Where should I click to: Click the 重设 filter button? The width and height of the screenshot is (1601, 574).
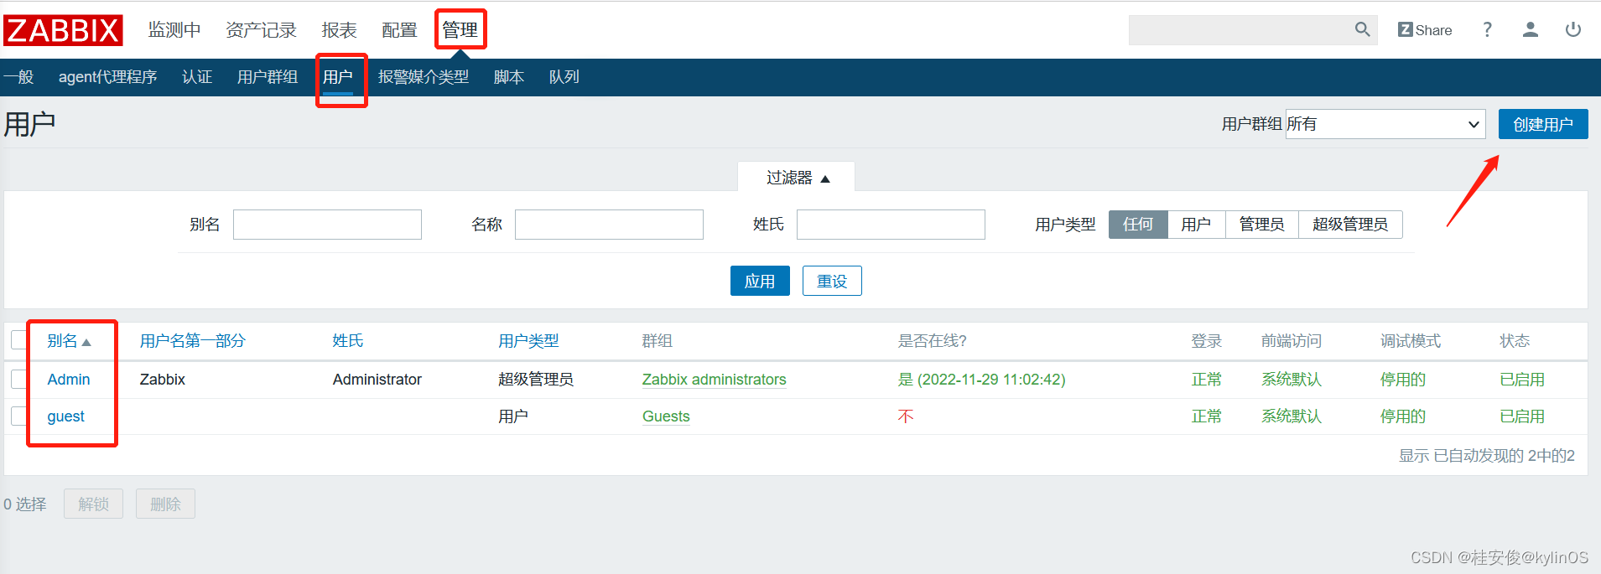[832, 281]
